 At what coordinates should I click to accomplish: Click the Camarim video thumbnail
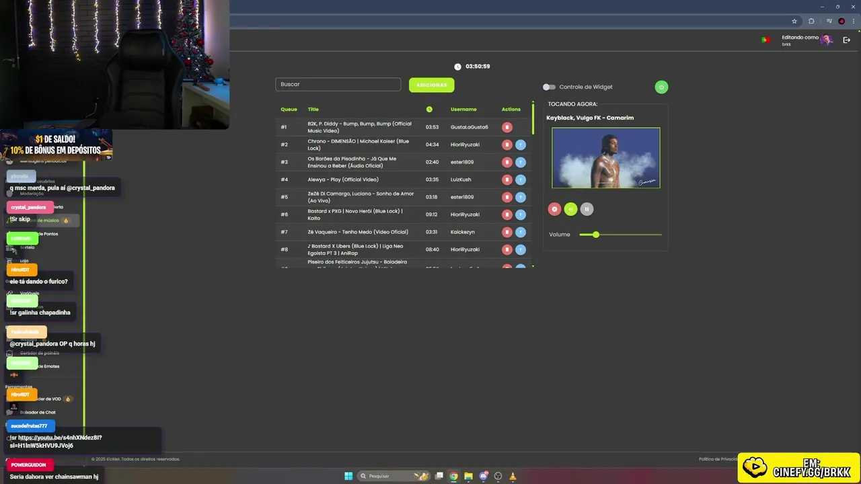606,158
